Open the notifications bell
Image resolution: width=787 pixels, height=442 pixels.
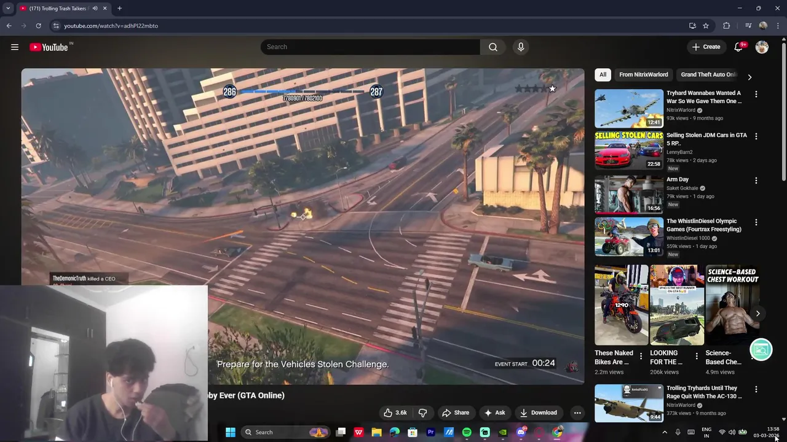tap(739, 47)
